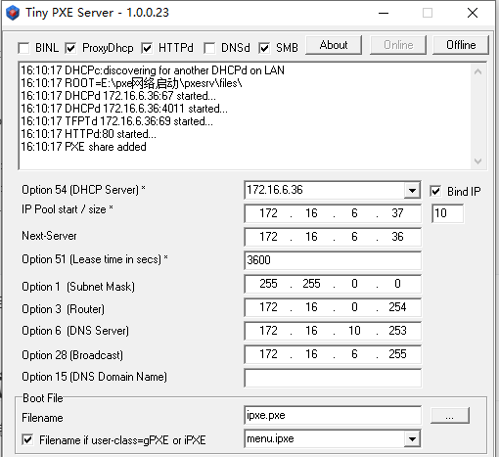Click the 10 octet of DNS Server field

pos(354,331)
